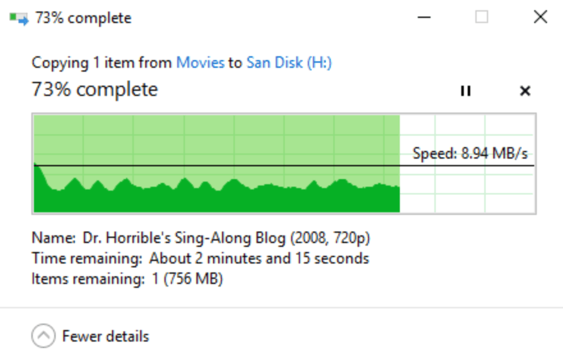Open the Movies source folder link

tap(200, 63)
